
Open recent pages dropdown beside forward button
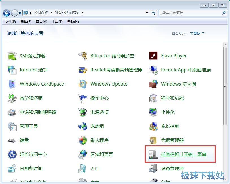20,13
